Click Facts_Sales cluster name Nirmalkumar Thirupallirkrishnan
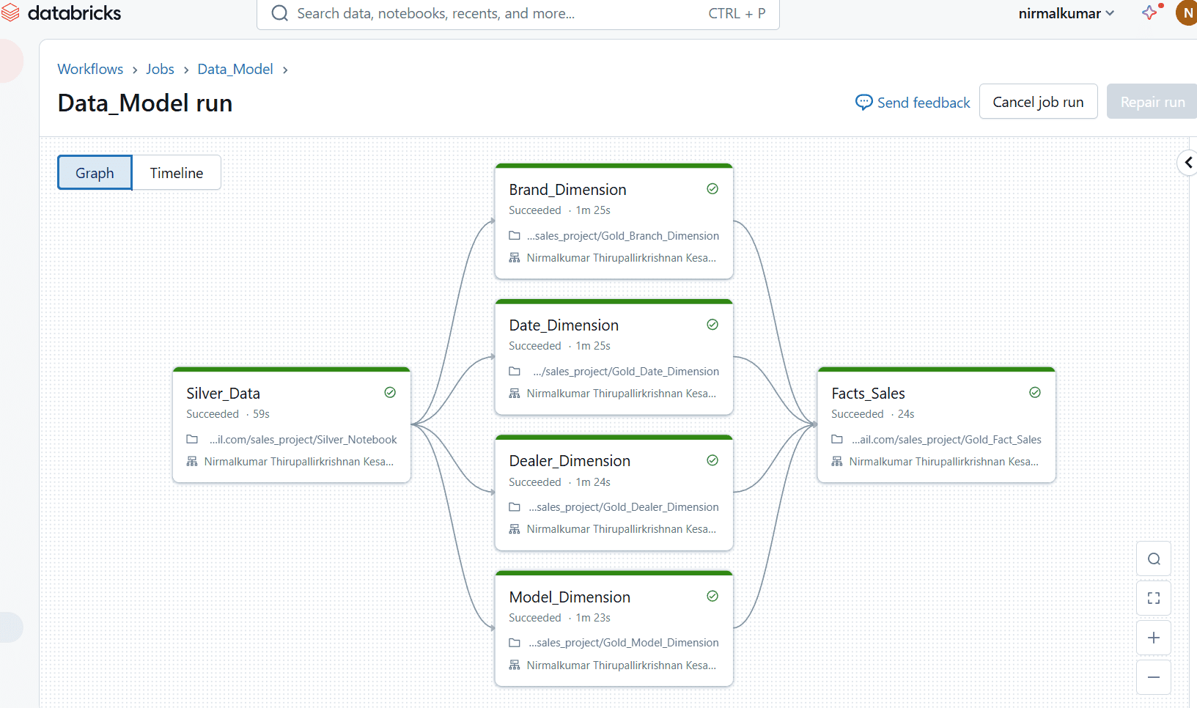Image resolution: width=1197 pixels, height=708 pixels. (x=943, y=462)
